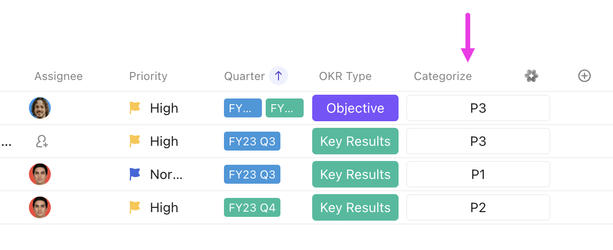The height and width of the screenshot is (250, 613).
Task: Click the AI sparkle column icon
Action: (x=531, y=76)
